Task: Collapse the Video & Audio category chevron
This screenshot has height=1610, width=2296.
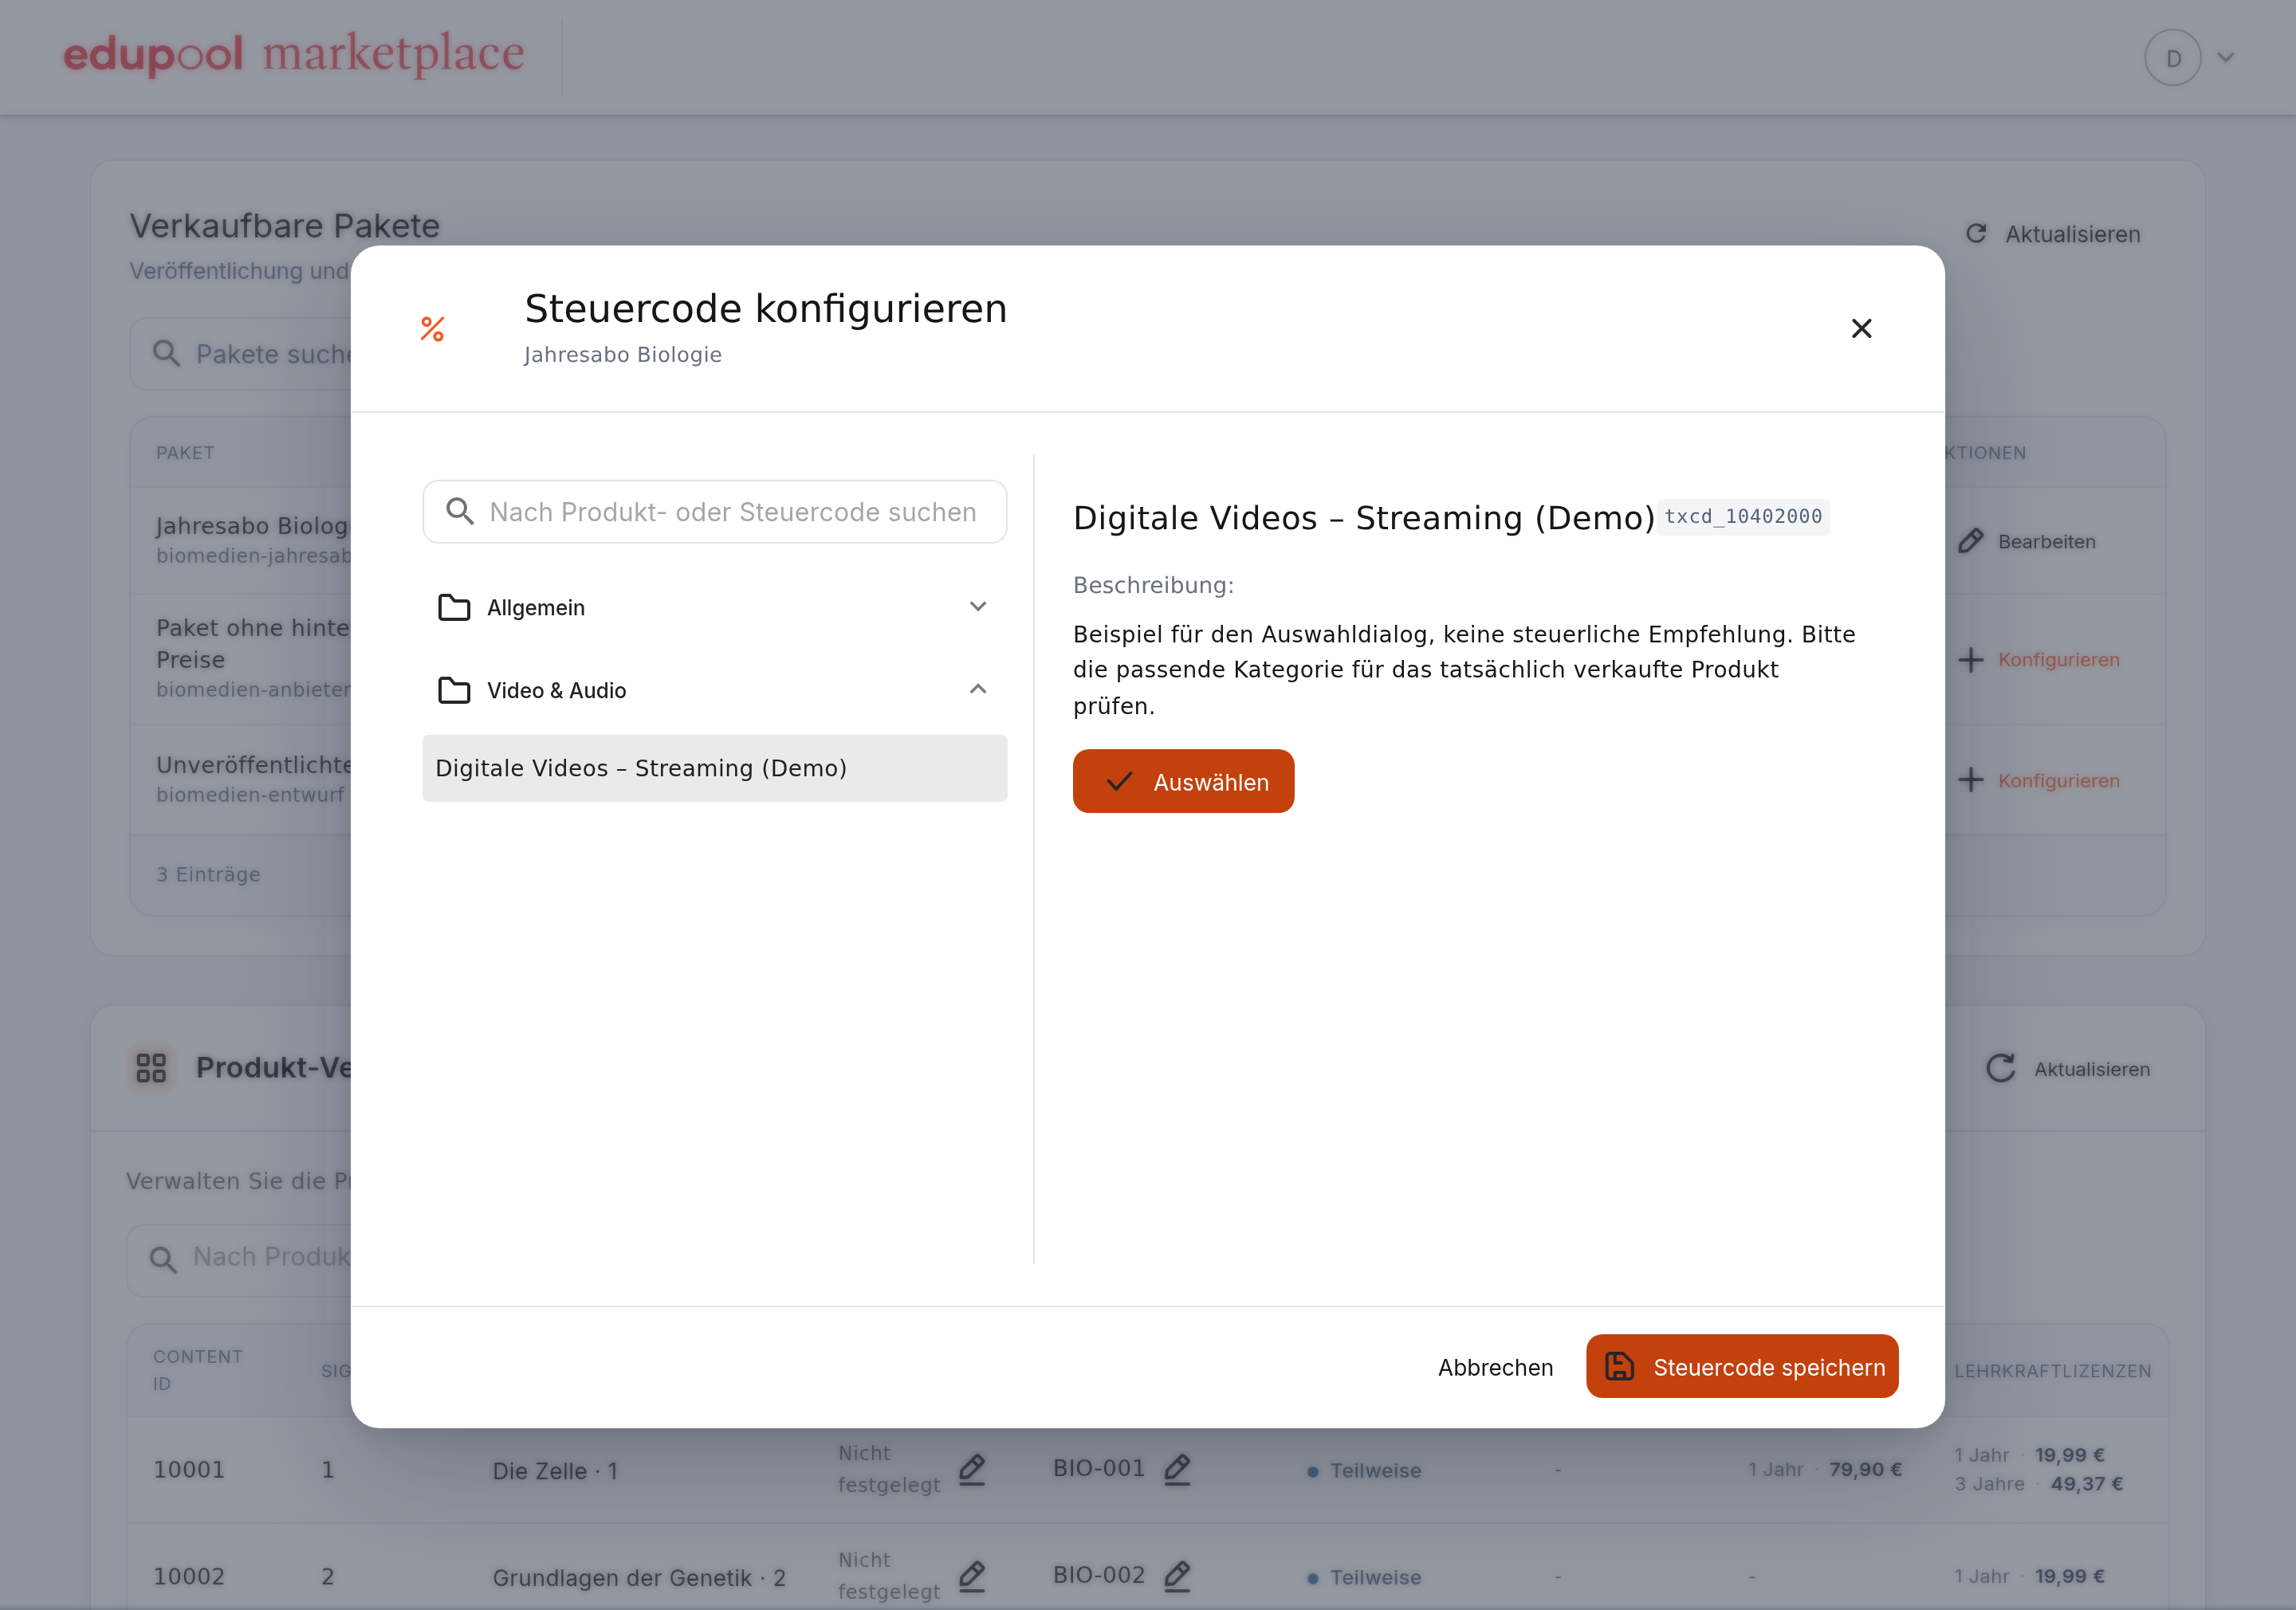Action: (978, 689)
